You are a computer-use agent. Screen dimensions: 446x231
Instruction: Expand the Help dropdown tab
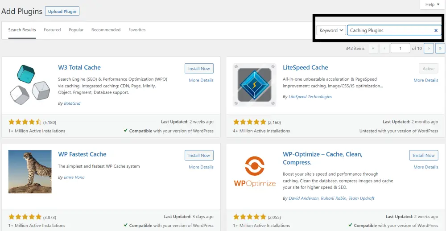[x=432, y=4]
